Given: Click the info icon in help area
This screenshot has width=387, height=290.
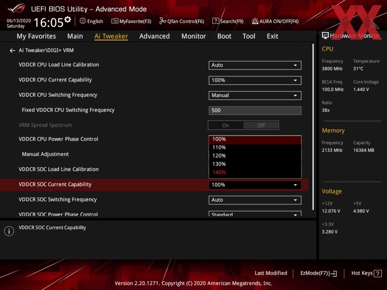Looking at the screenshot, I should click(9, 231).
